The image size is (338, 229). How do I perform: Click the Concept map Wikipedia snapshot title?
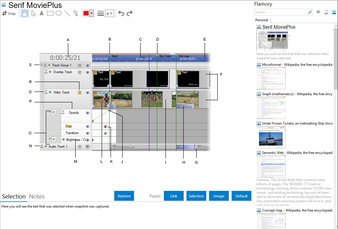(x=297, y=210)
